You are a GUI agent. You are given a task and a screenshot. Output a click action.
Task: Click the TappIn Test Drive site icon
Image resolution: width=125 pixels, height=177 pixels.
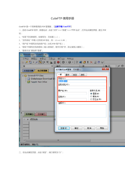[x=29, y=82]
